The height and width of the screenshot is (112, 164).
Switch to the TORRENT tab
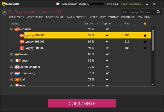click(113, 17)
